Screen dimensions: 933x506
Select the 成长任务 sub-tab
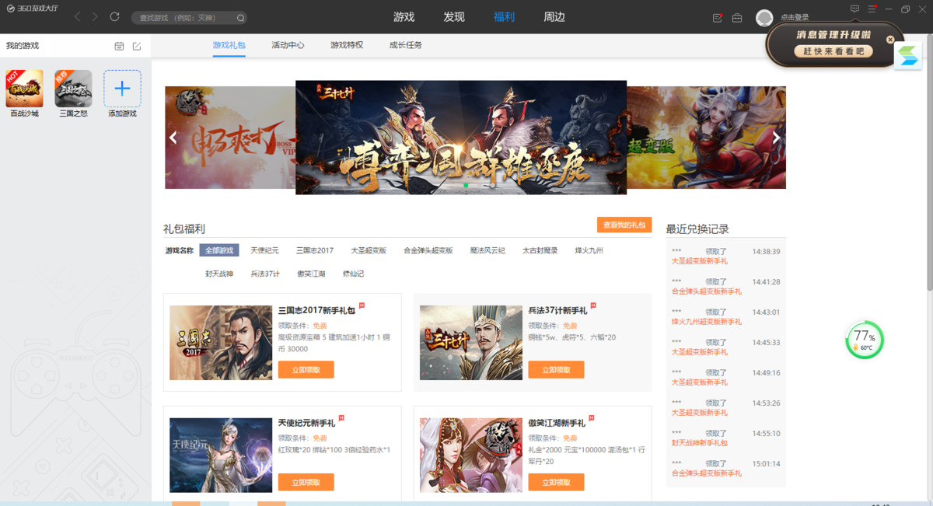pyautogui.click(x=406, y=45)
